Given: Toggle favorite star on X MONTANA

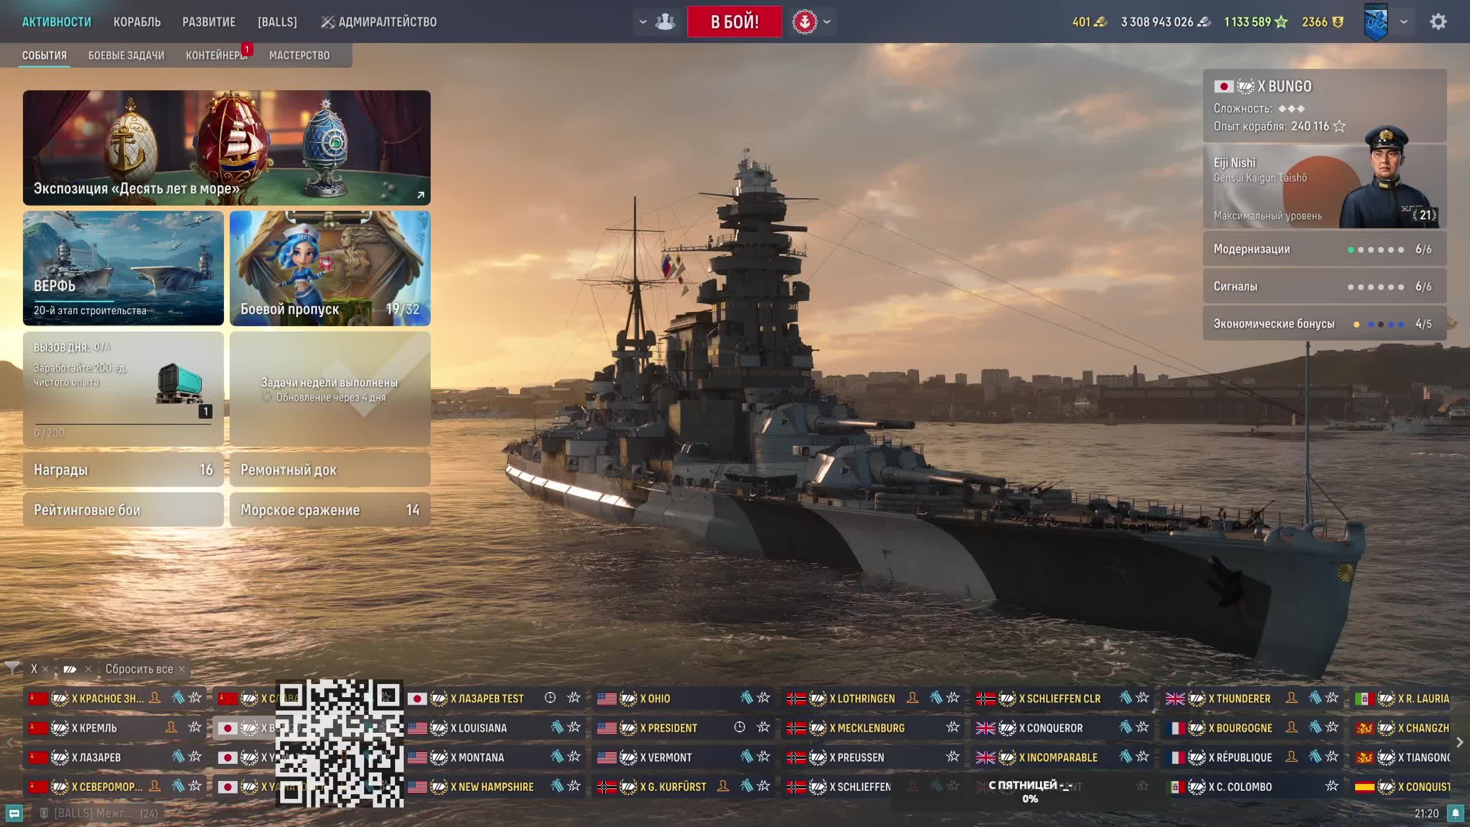Looking at the screenshot, I should [574, 757].
